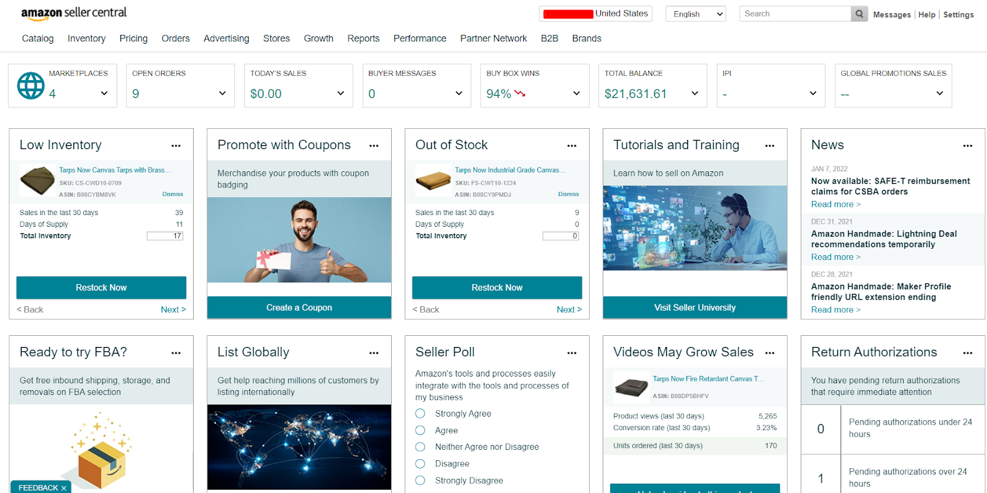The height and width of the screenshot is (493, 987).
Task: Open the English language dropdown
Action: pos(696,14)
